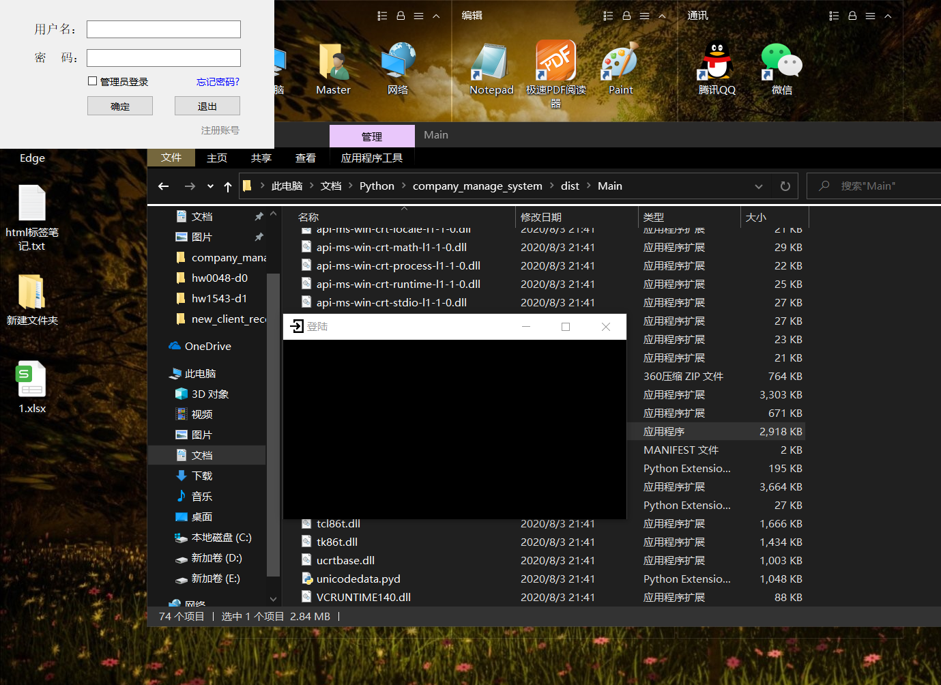Sort by the 名称 column header
941x685 pixels.
[308, 217]
